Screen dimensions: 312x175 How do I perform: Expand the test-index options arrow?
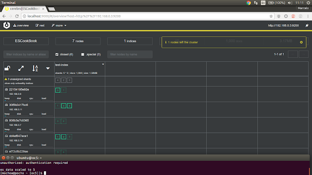pyautogui.click(x=103, y=64)
